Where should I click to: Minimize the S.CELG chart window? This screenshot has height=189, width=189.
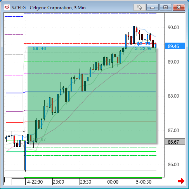153,7
